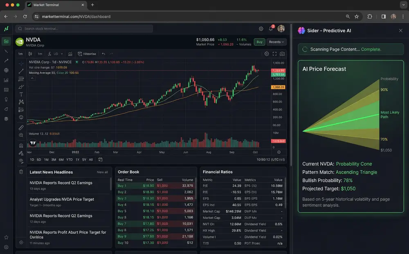Reset chart scale target icon
Image resolution: width=409 pixels, height=254 pixels.
[x=279, y=152]
